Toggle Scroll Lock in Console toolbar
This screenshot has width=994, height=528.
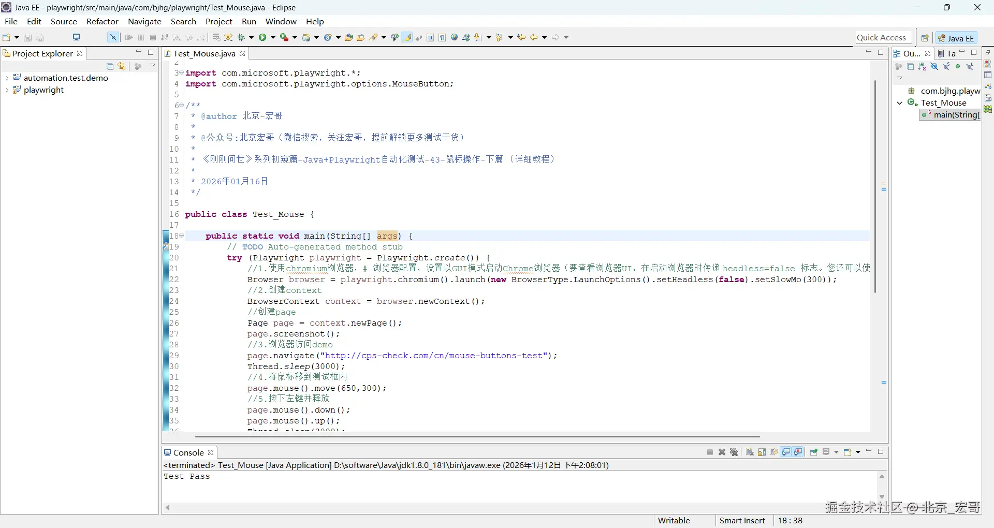[x=762, y=452]
